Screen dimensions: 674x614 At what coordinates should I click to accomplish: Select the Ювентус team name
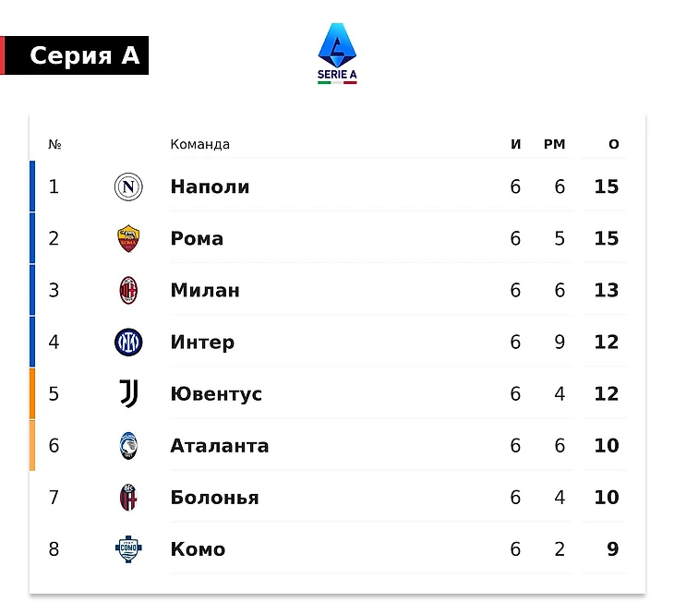click(216, 394)
